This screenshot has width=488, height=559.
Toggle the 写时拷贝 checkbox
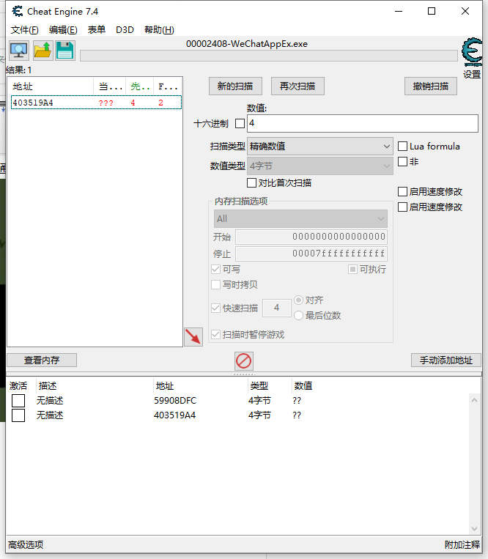[x=215, y=284]
